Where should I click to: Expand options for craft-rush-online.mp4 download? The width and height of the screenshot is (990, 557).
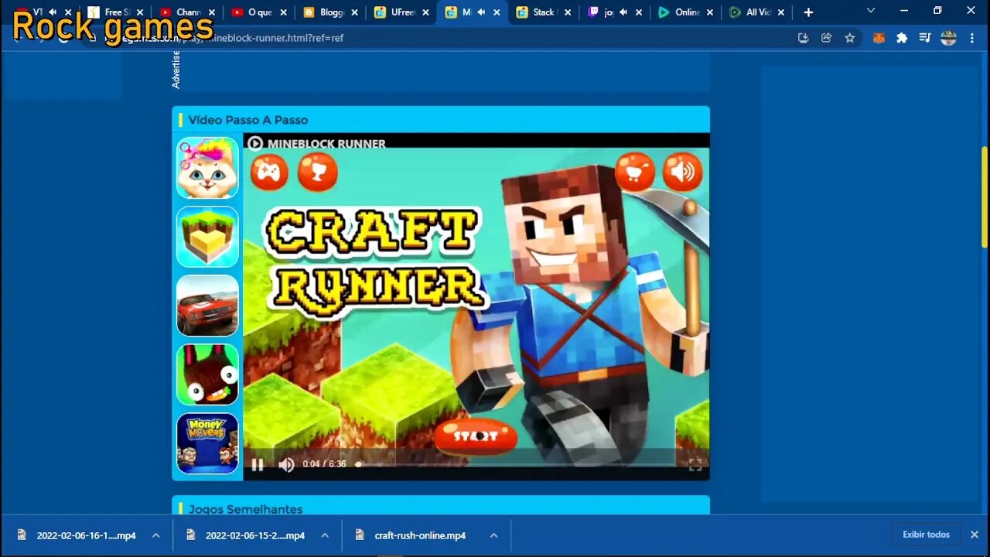click(x=493, y=535)
